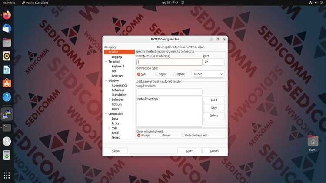Image resolution: width=326 pixels, height=183 pixels.
Task: Click the About button
Action: (116, 151)
